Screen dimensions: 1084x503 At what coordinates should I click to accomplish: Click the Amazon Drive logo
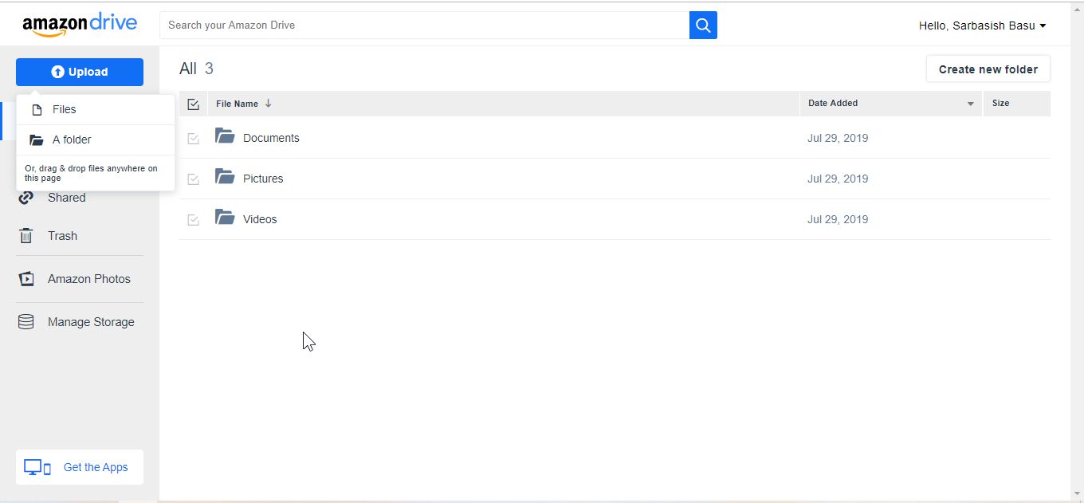80,23
